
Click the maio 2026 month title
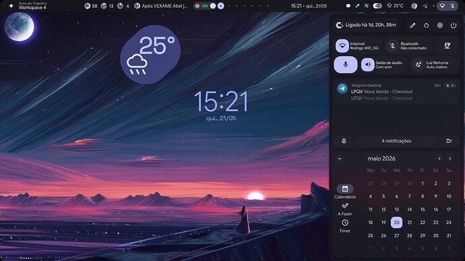(x=381, y=158)
